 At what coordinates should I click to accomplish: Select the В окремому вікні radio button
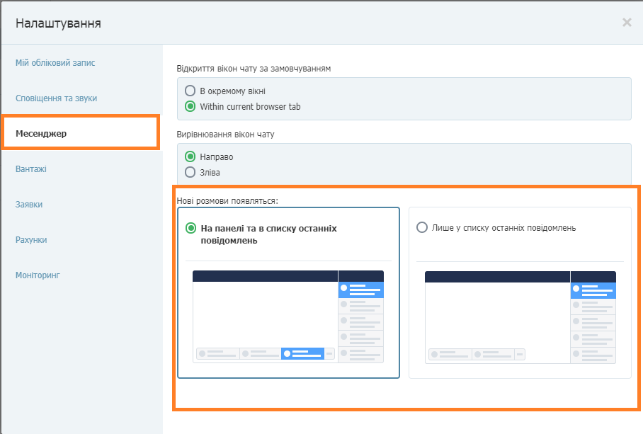pyautogui.click(x=190, y=91)
